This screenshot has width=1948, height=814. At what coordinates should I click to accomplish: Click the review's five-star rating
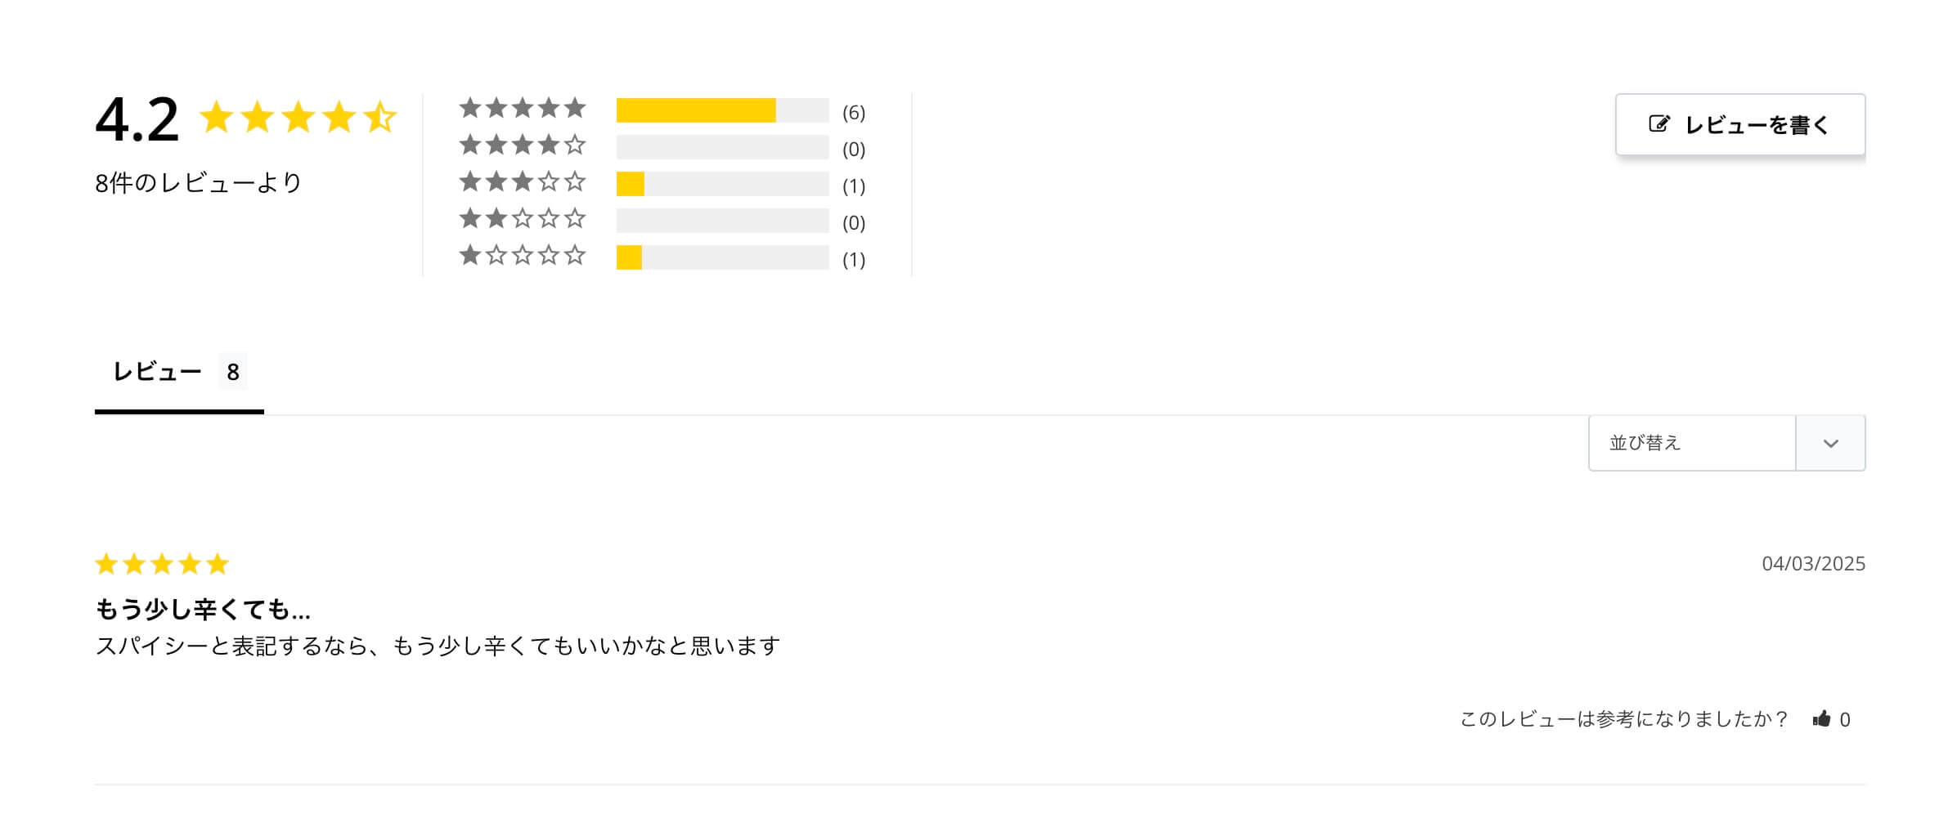162,564
